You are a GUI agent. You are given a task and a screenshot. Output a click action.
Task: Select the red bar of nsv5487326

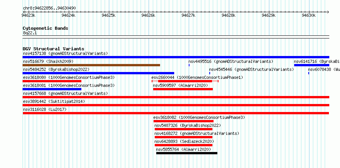point(183,129)
